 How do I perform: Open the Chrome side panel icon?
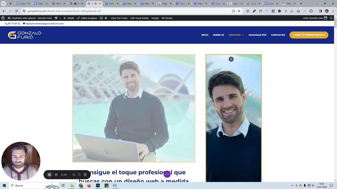[320, 11]
